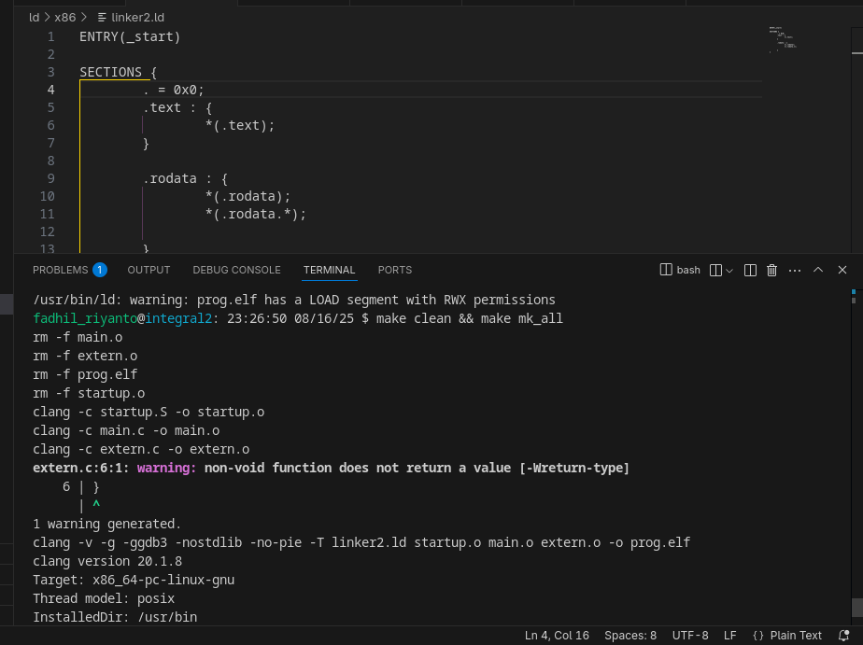
Task: Open the Ports tab
Action: (x=394, y=270)
